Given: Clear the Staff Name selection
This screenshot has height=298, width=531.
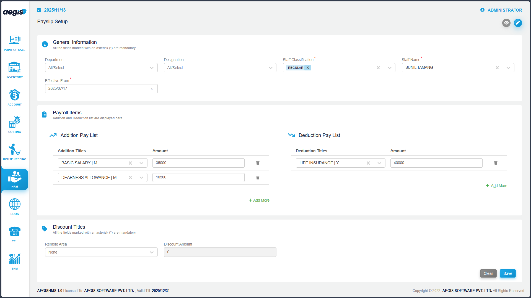Looking at the screenshot, I should pyautogui.click(x=497, y=68).
